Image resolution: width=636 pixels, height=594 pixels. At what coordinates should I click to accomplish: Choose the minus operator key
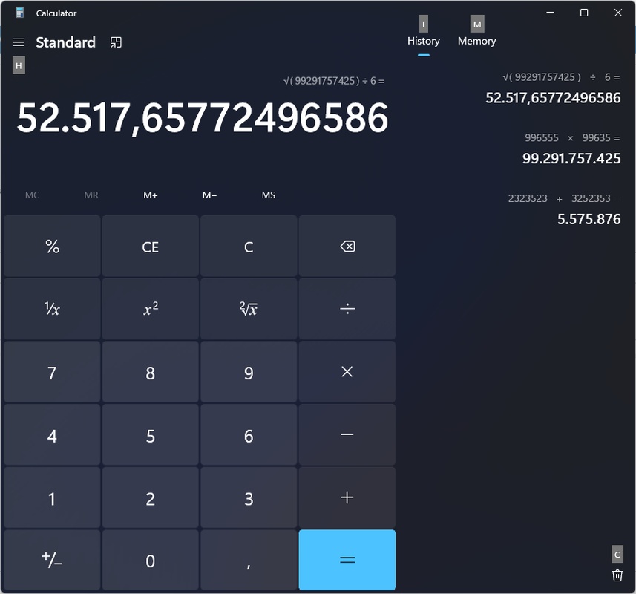(347, 434)
